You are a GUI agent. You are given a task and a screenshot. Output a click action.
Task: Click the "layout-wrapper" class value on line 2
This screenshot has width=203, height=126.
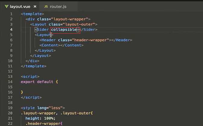click(x=69, y=19)
